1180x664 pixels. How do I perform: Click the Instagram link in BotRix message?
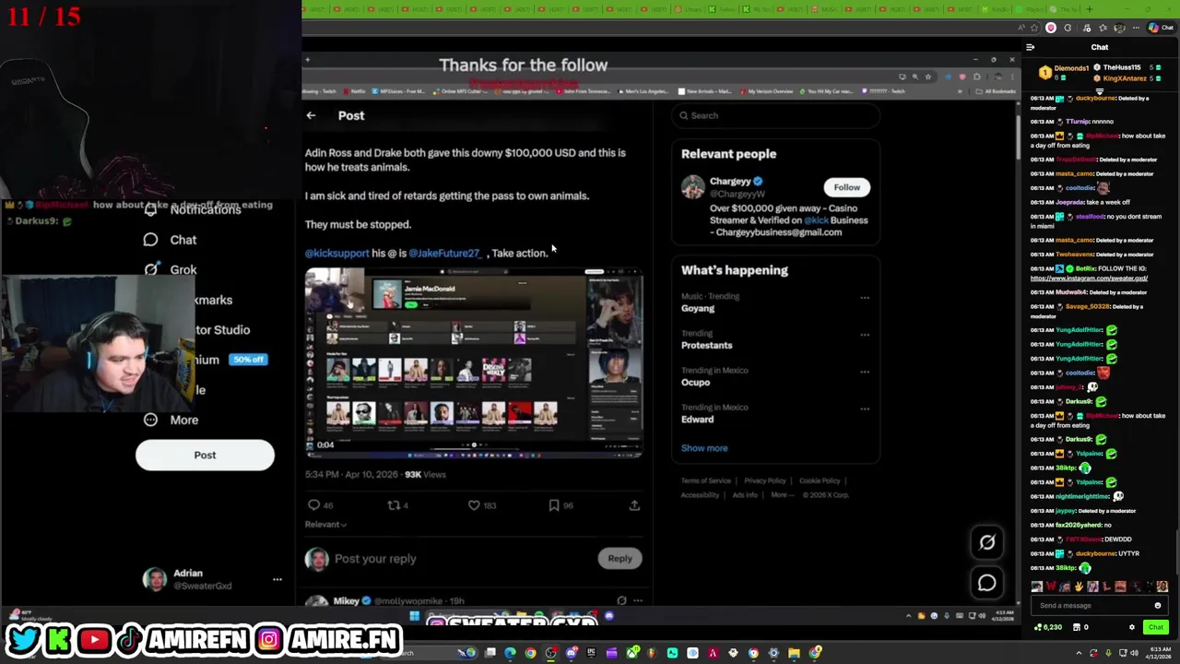pyautogui.click(x=1089, y=278)
